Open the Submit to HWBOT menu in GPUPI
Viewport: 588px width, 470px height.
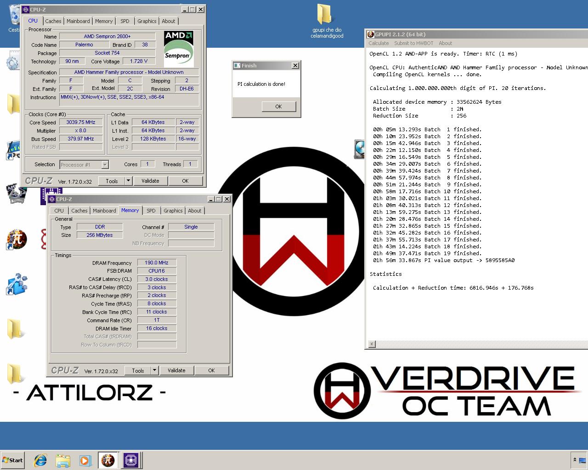pyautogui.click(x=413, y=43)
